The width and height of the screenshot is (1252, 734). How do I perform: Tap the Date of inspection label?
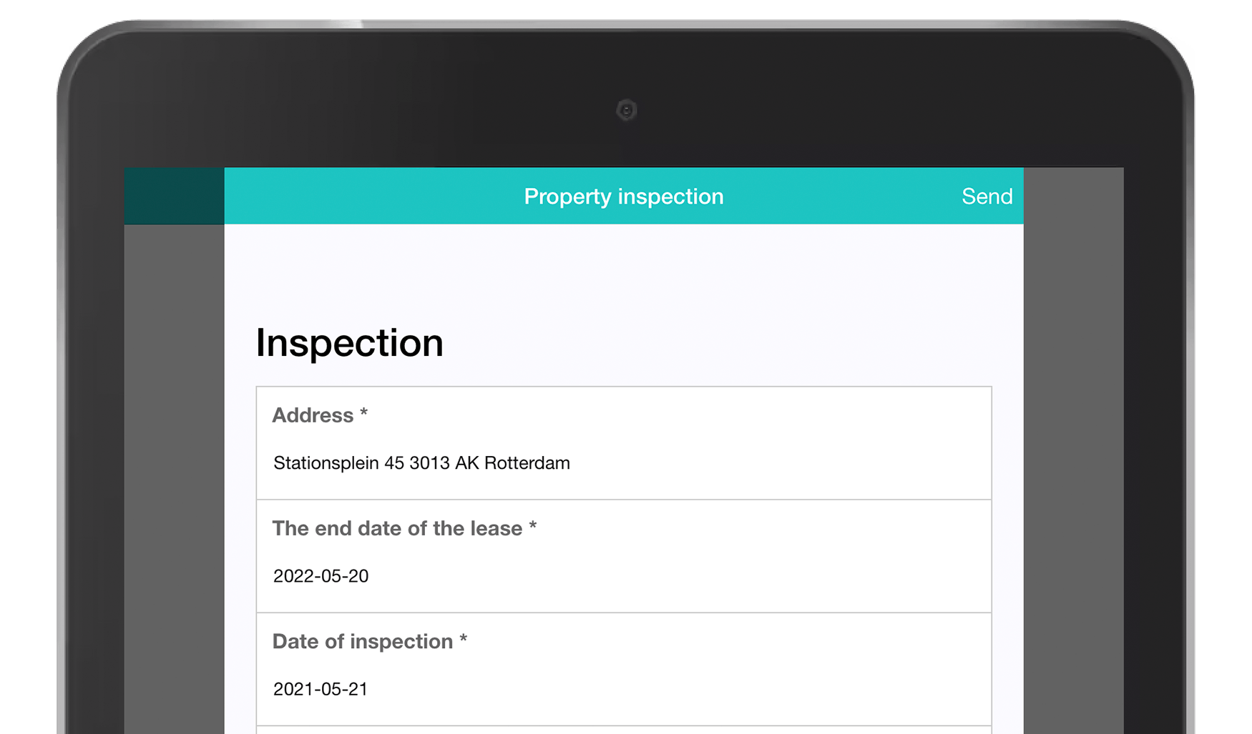(369, 641)
